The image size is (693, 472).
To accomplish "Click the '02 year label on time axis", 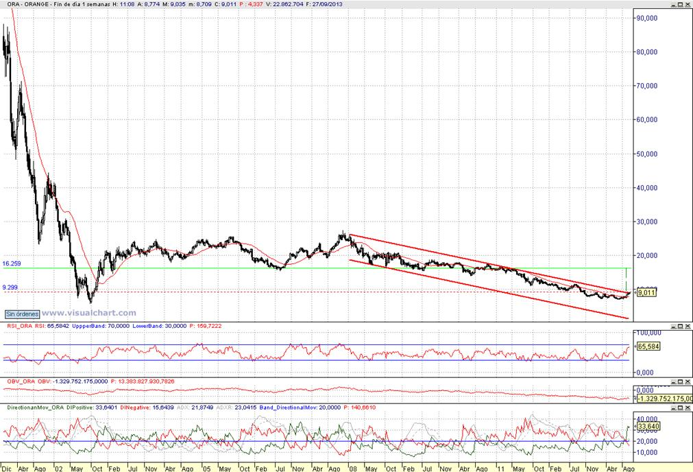I will point(58,469).
